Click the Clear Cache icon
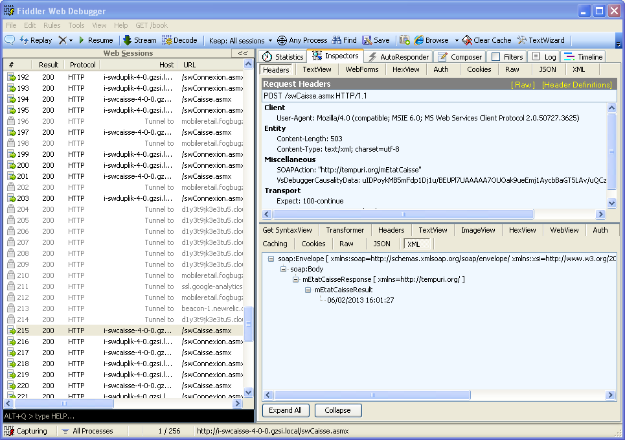Screen dimensions: 625x440 coord(467,40)
